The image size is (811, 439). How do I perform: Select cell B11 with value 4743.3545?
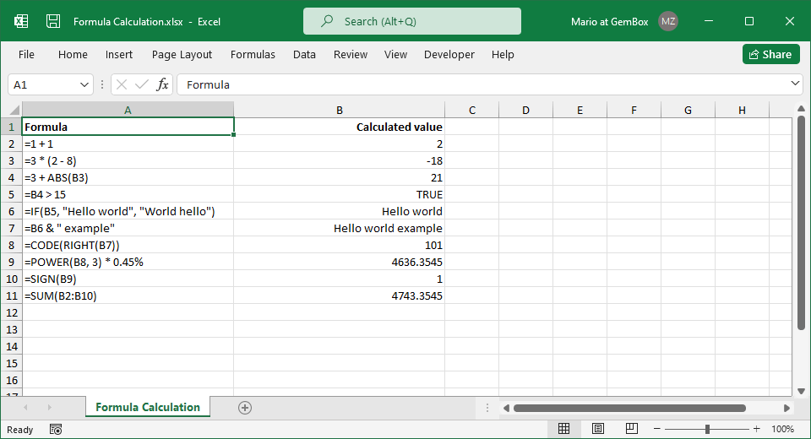339,295
